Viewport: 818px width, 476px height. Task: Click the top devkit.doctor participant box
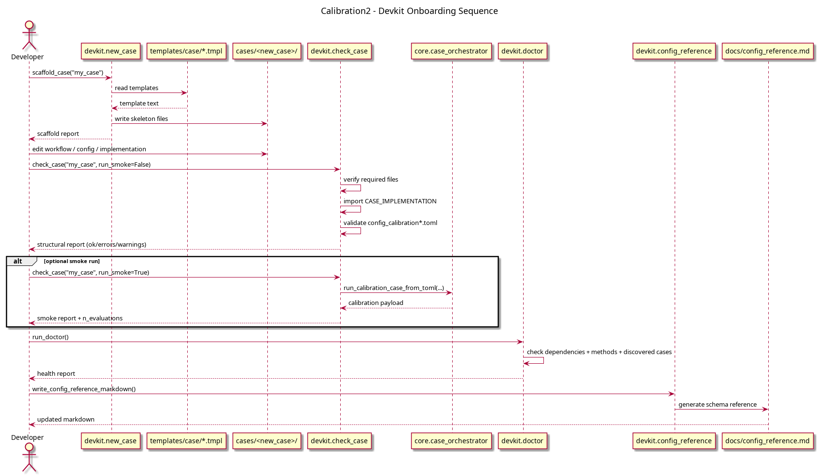click(x=522, y=51)
